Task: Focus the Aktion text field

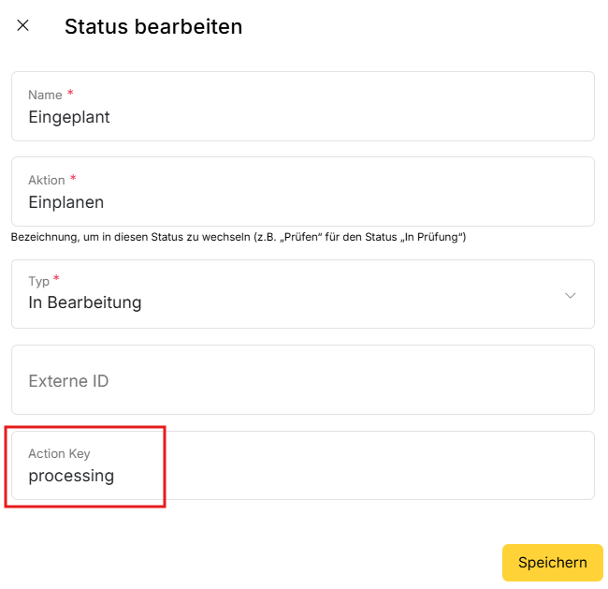Action: click(x=302, y=192)
